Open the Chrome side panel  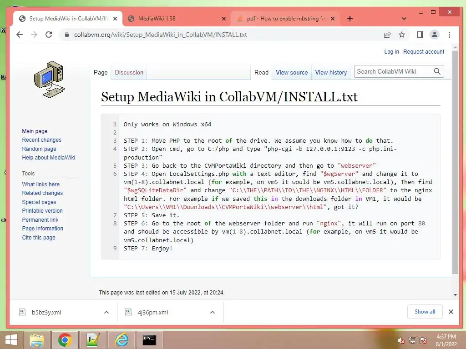coord(420,35)
